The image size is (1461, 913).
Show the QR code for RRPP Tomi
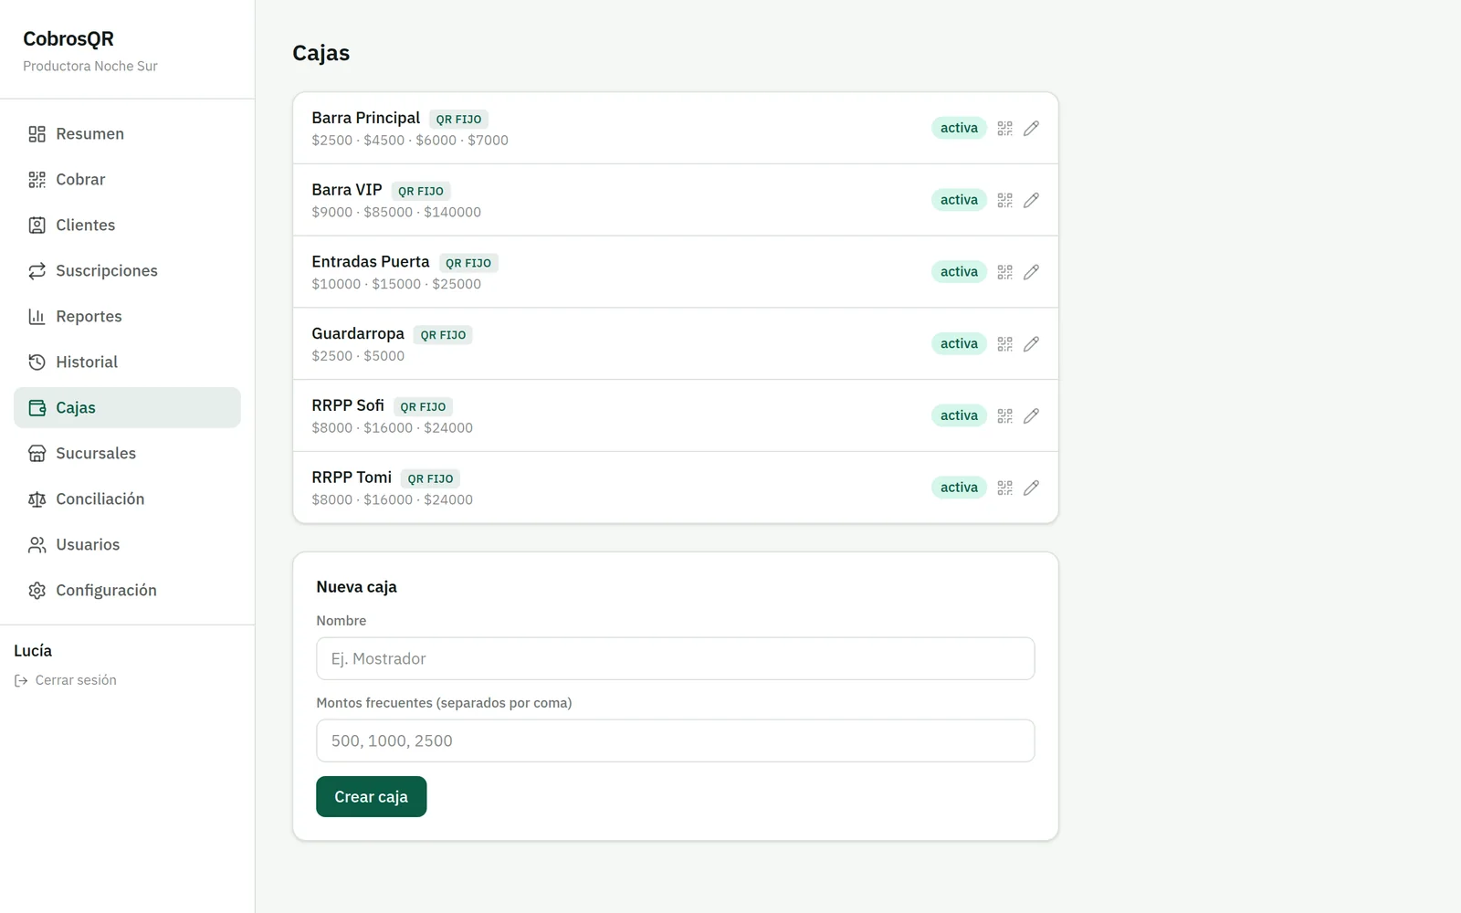click(1004, 488)
